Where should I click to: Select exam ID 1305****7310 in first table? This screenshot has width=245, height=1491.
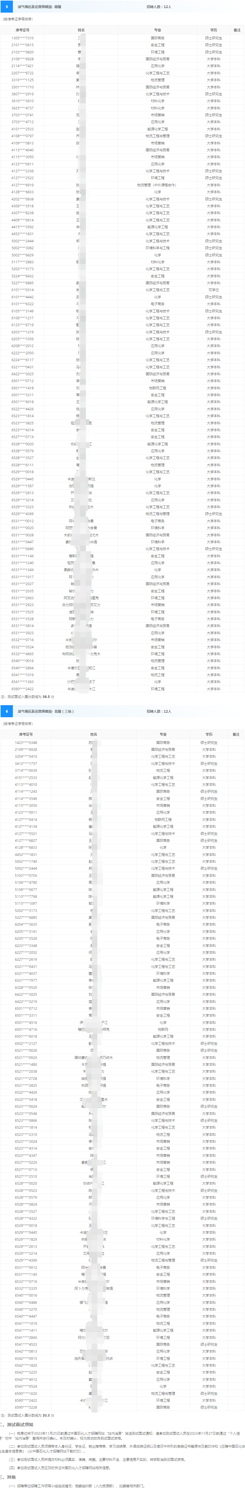(x=23, y=38)
